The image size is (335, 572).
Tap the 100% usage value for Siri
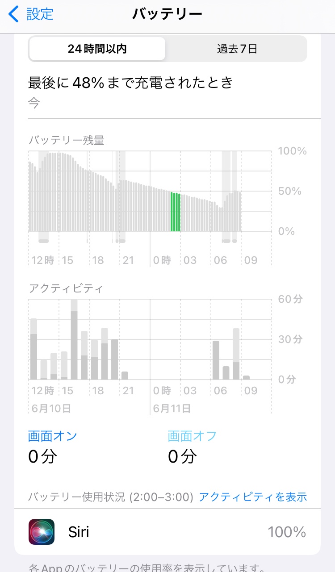(287, 532)
